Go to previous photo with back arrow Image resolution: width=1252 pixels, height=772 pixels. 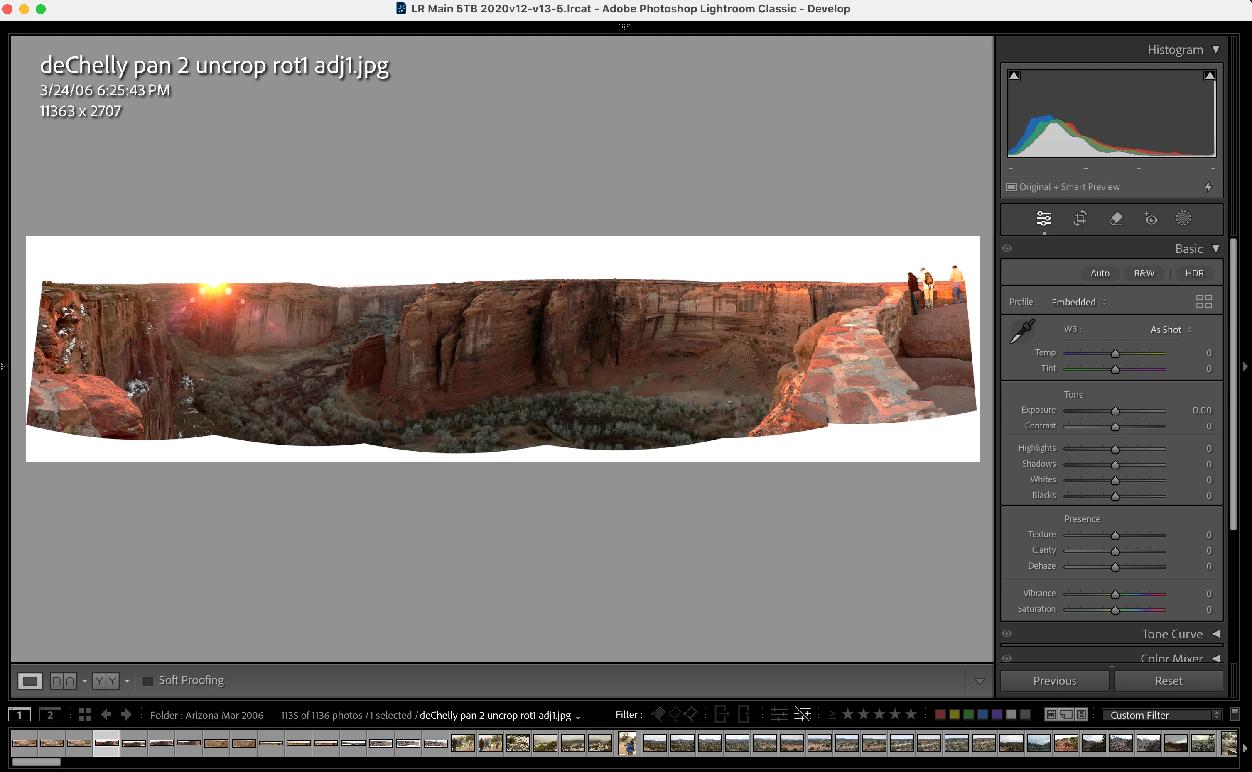click(106, 715)
